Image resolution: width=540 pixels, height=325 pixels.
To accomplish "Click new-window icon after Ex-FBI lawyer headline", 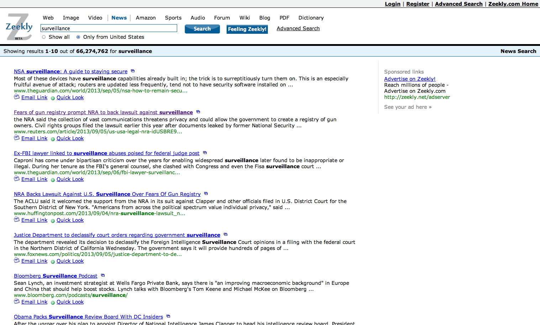I will [205, 153].
